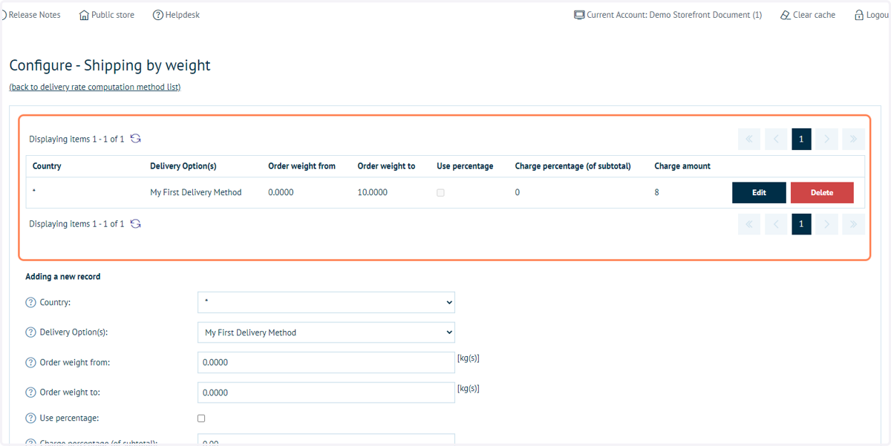Click the Order weight from input field
The image size is (891, 446).
pyautogui.click(x=326, y=362)
